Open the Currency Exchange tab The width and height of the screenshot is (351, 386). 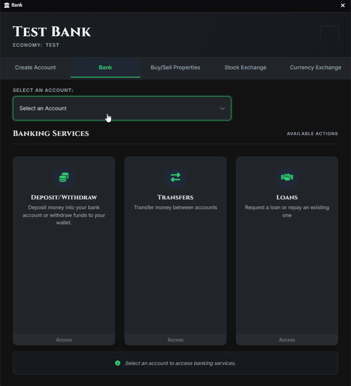[316, 67]
